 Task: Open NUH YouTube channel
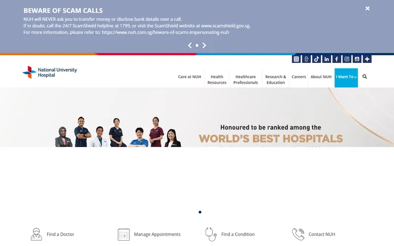357,59
